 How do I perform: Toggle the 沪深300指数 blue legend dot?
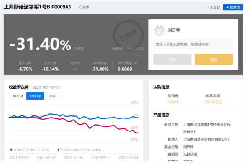[x=59, y=150]
